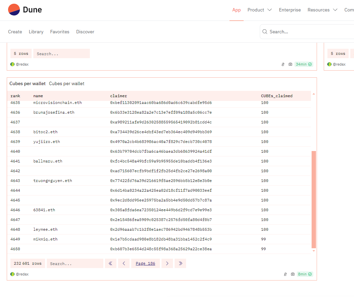Click the 8min refresh status badge
Viewport: 354px width, 297px height.
305,274
